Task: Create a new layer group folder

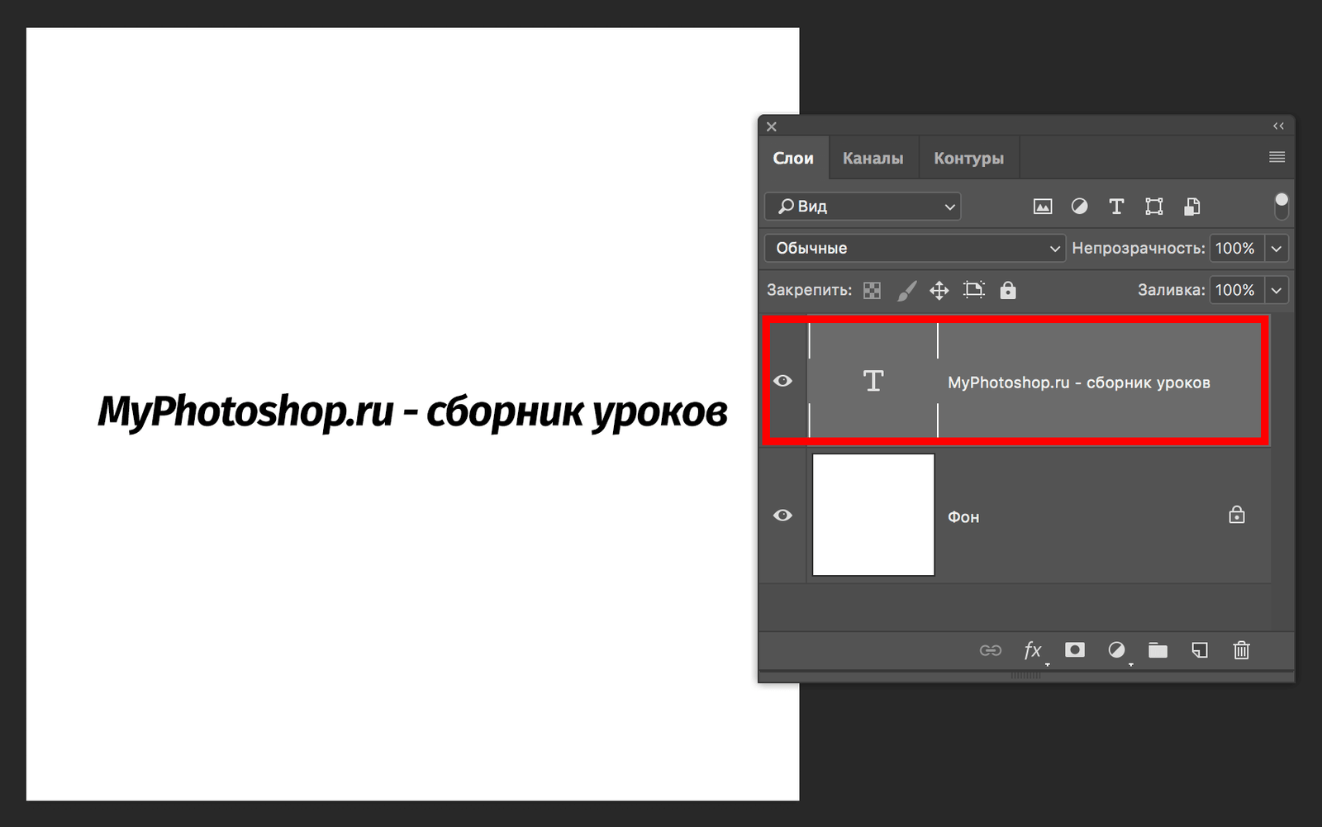Action: 1158,650
